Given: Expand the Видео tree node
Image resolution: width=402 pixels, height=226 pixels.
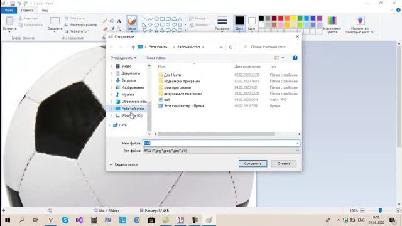Looking at the screenshot, I should (112, 67).
